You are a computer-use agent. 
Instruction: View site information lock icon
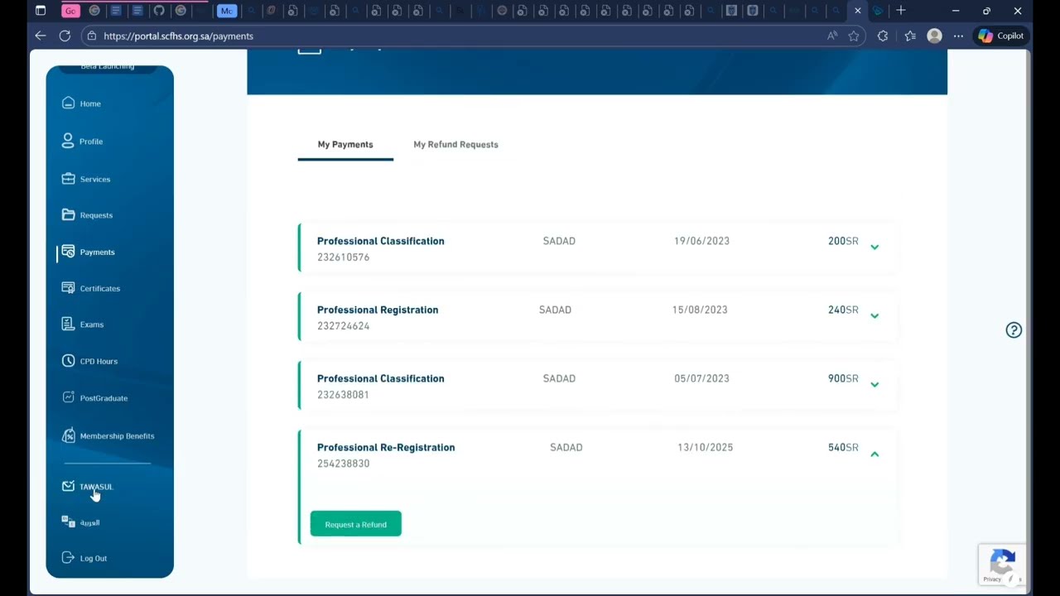(x=92, y=36)
